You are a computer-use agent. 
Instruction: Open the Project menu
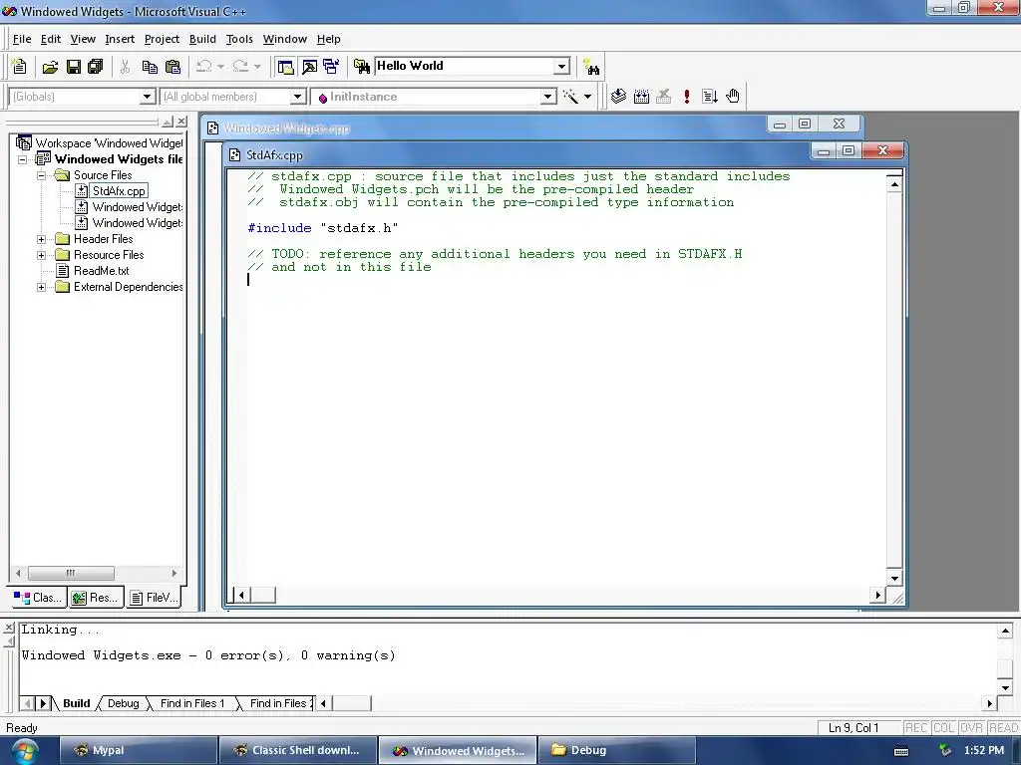(162, 39)
